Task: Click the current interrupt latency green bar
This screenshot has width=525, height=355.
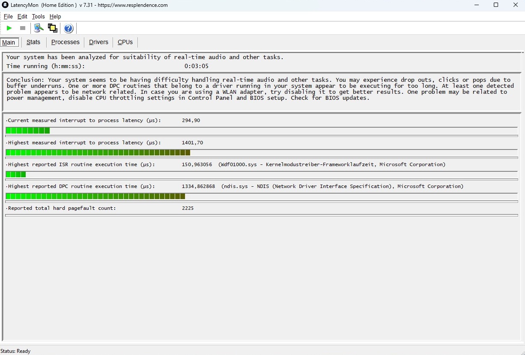Action: tap(28, 131)
